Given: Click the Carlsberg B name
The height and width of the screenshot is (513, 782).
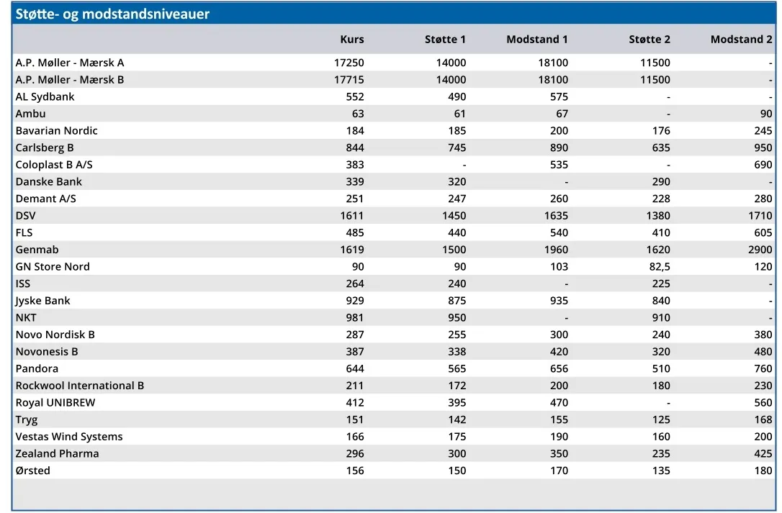Looking at the screenshot, I should pos(45,147).
